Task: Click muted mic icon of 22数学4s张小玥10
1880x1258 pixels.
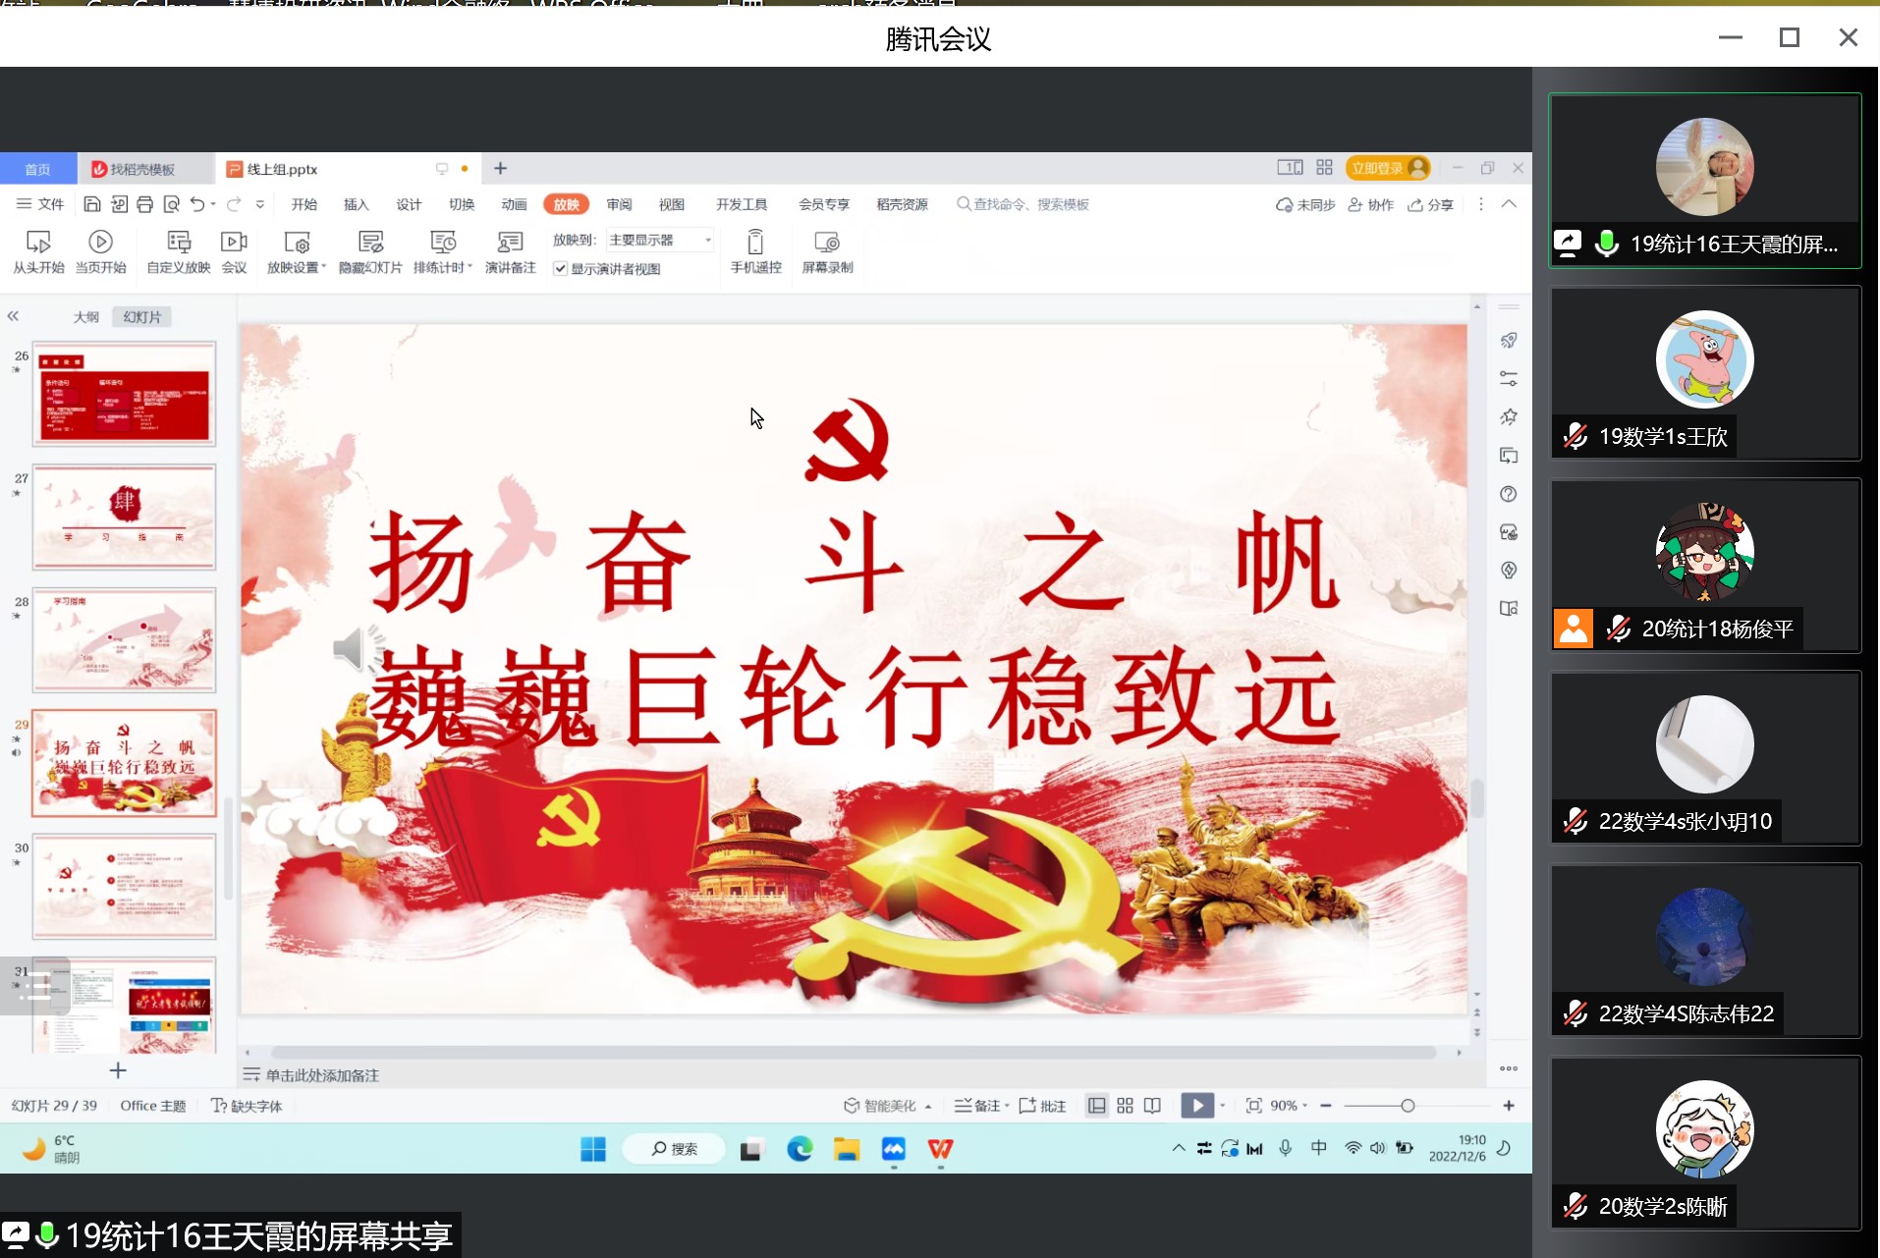Action: pos(1576,821)
